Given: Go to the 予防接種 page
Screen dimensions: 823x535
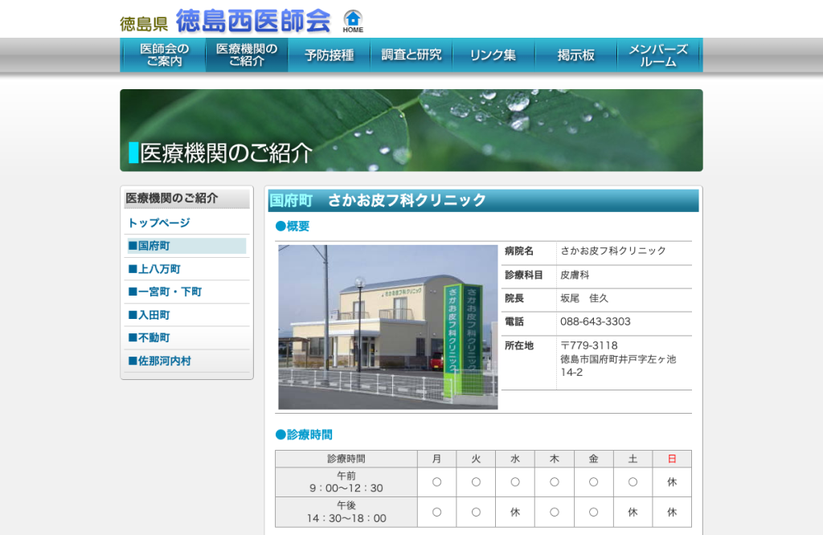Looking at the screenshot, I should (329, 55).
